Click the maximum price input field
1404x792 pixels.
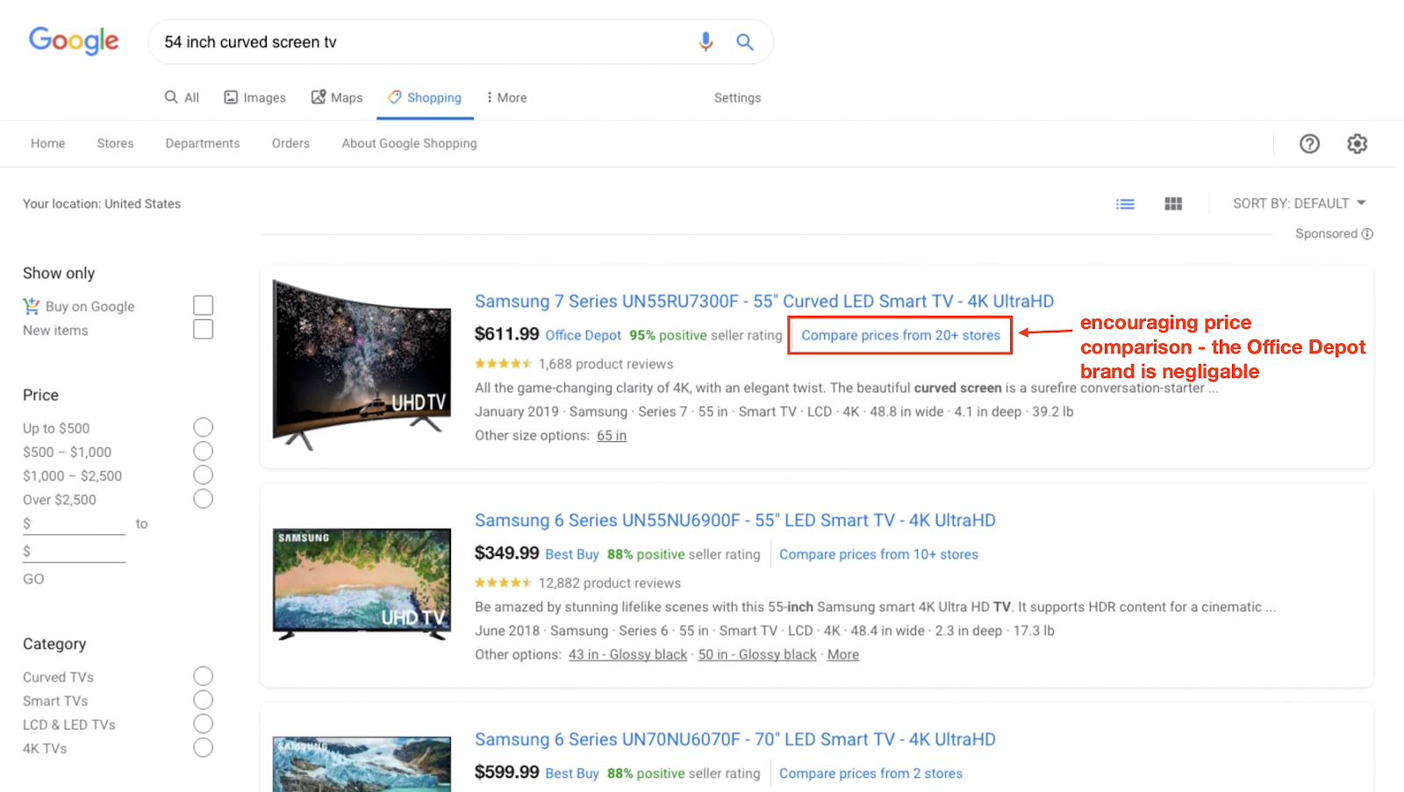[75, 552]
